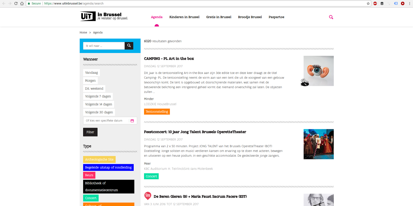Screen dimensions: 413x206
Task: Bookmark this page with star icon
Action: click(x=368, y=3)
